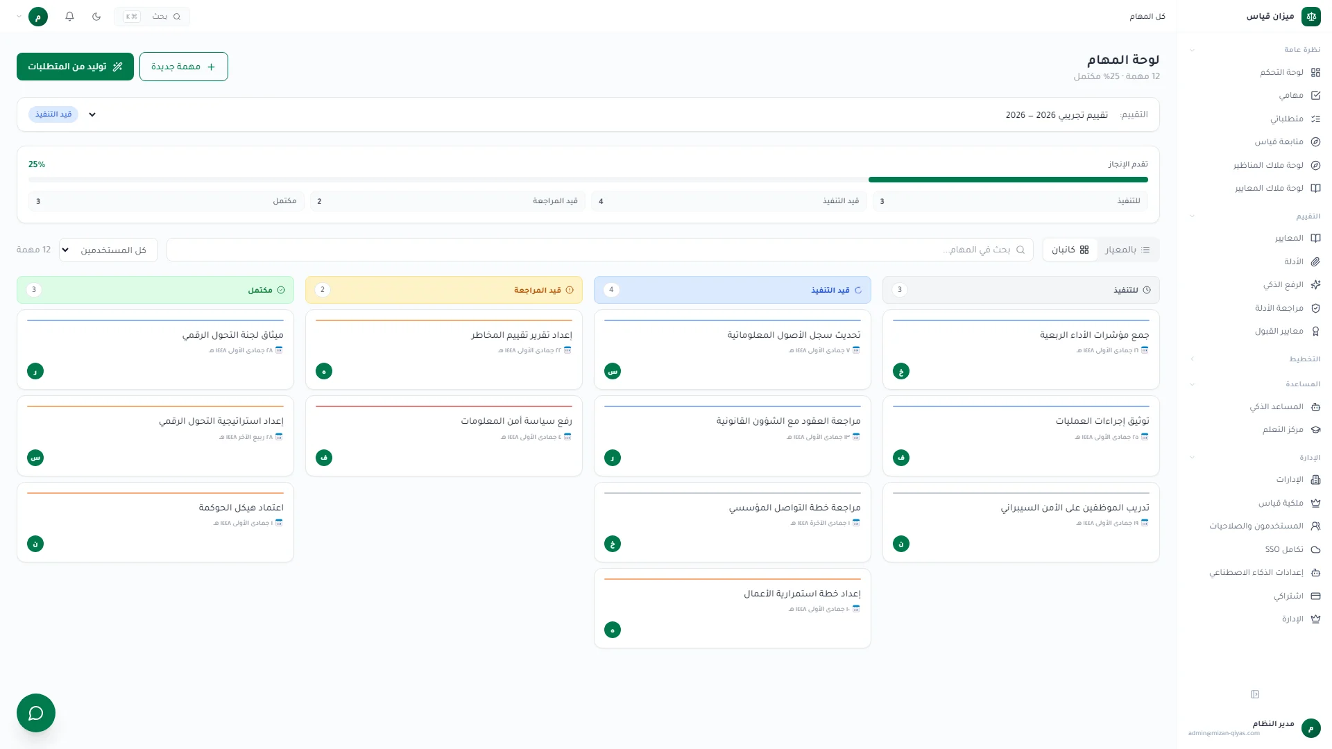Click توليد من المتطلبات button
1332x749 pixels.
[x=75, y=67]
